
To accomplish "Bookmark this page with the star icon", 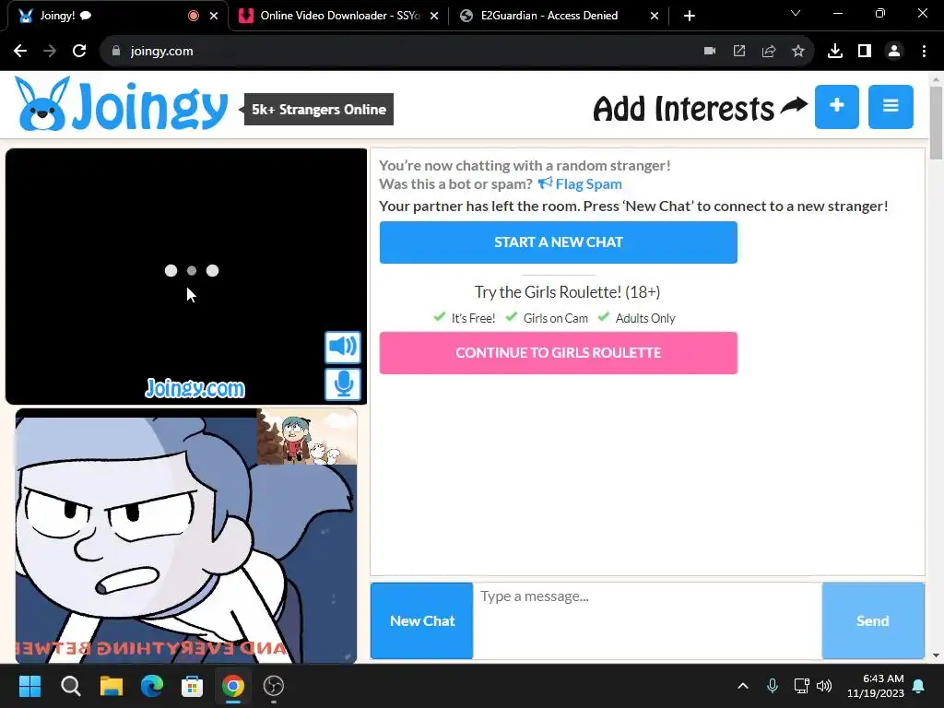I will pyautogui.click(x=798, y=52).
